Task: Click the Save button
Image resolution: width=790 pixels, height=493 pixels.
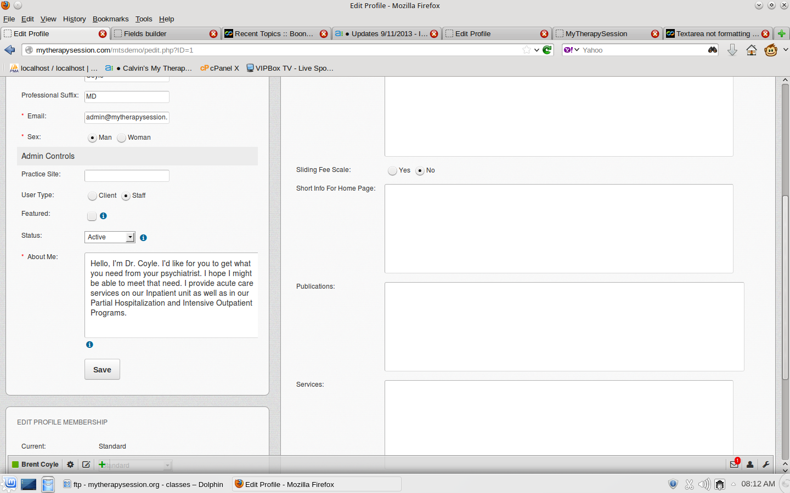Action: click(102, 370)
